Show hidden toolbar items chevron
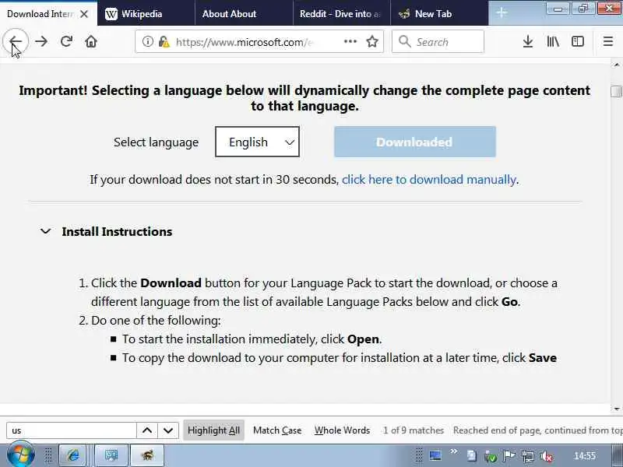The image size is (623, 467). pos(453,451)
